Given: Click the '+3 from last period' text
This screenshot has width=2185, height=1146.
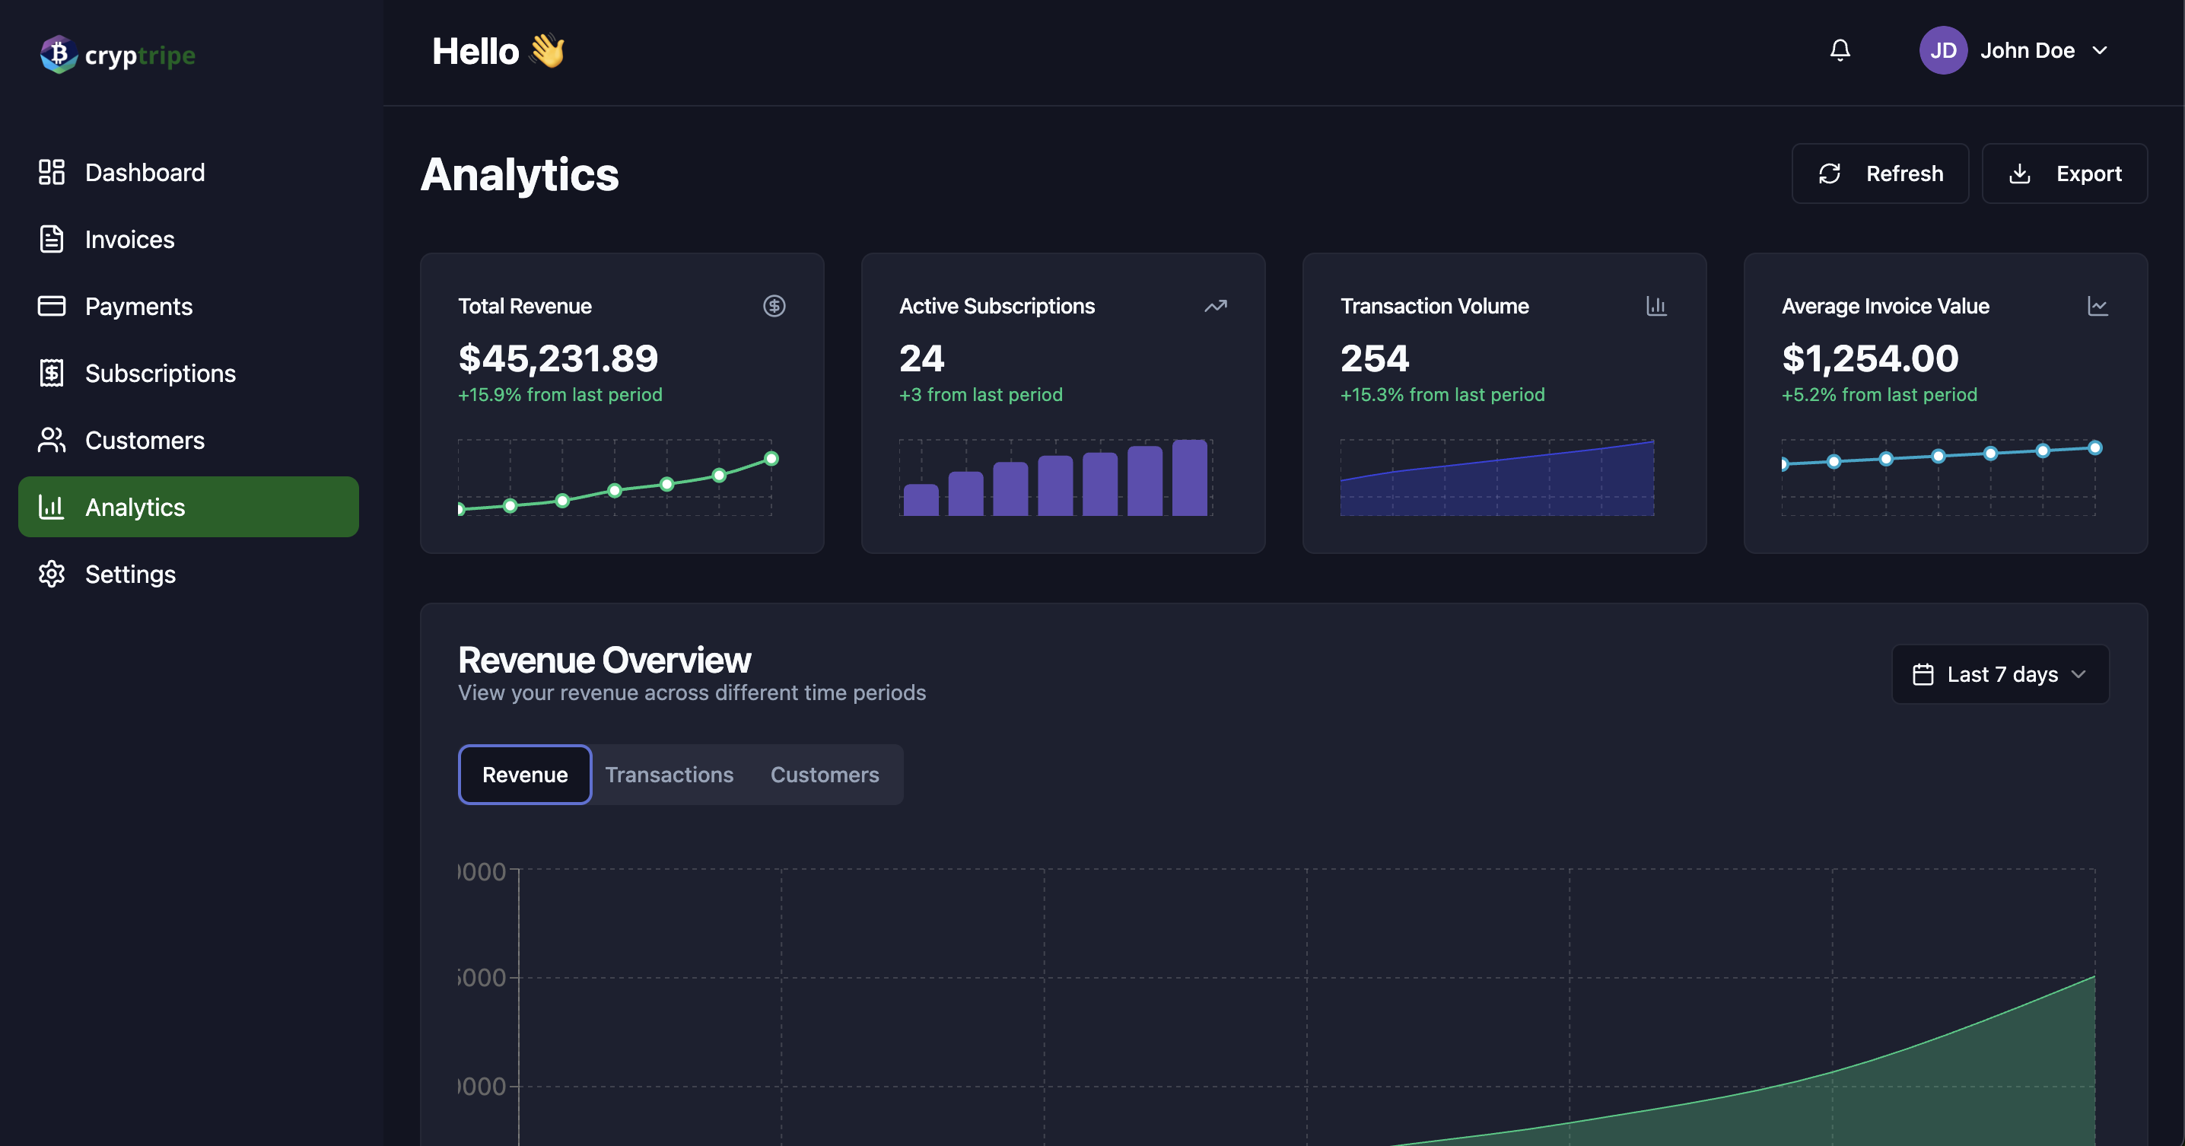Looking at the screenshot, I should point(981,394).
